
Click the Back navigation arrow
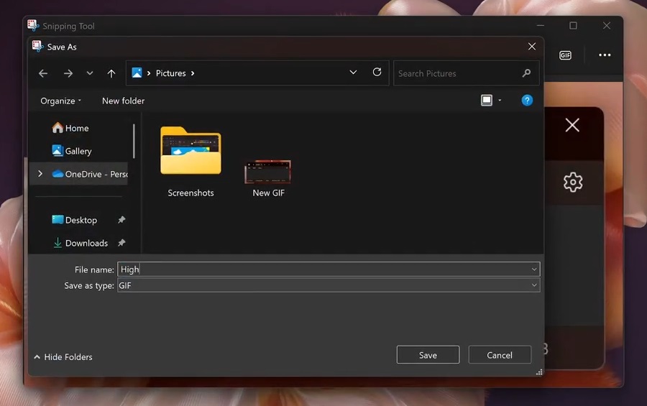pos(43,73)
